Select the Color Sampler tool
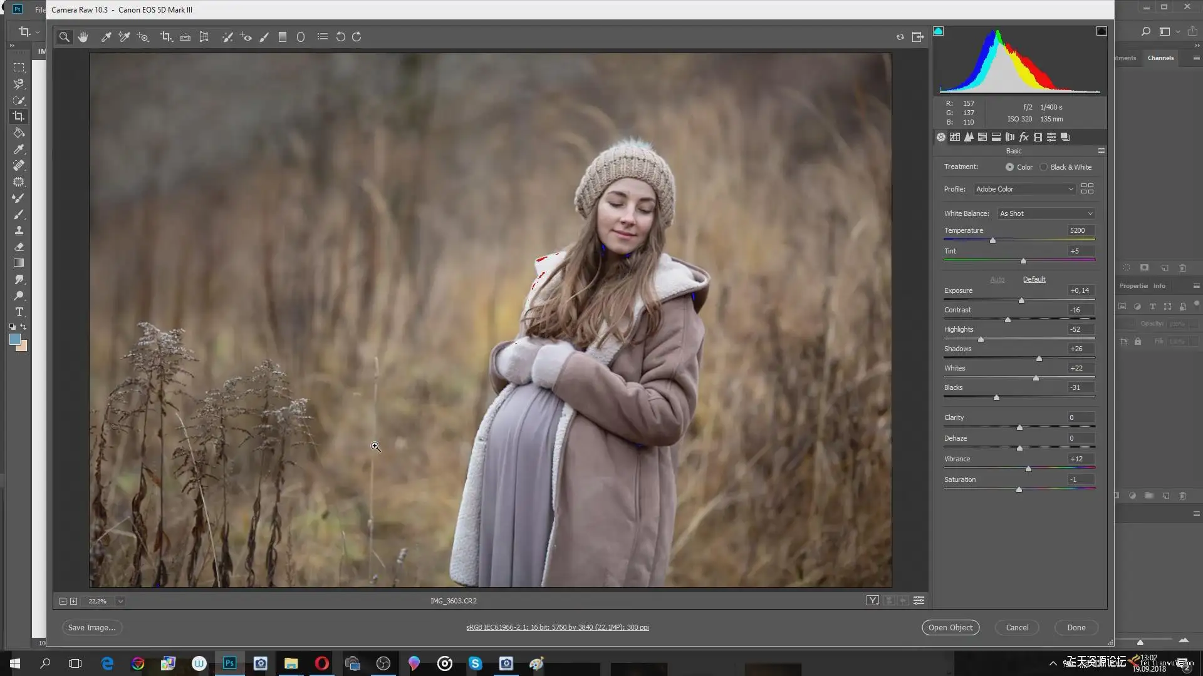 124,37
